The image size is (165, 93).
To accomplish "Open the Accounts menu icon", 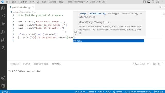I will [3, 78].
